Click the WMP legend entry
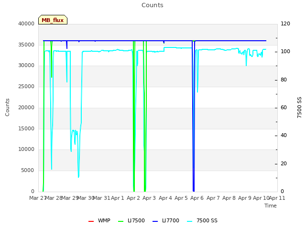 click(99, 220)
